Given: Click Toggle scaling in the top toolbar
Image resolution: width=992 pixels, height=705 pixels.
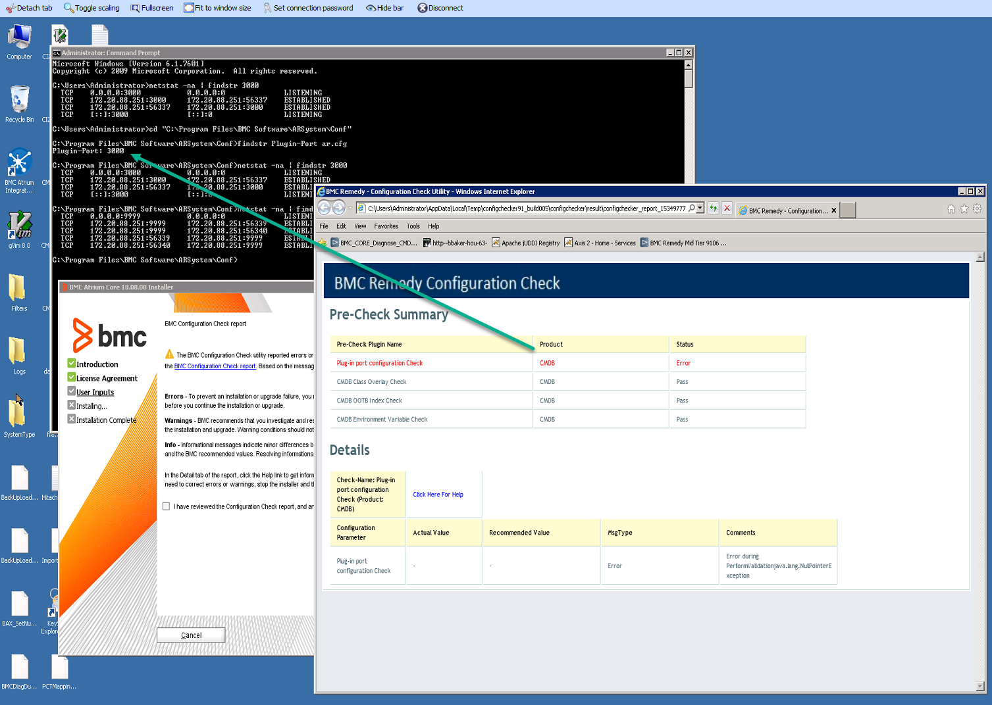Looking at the screenshot, I should pos(91,8).
